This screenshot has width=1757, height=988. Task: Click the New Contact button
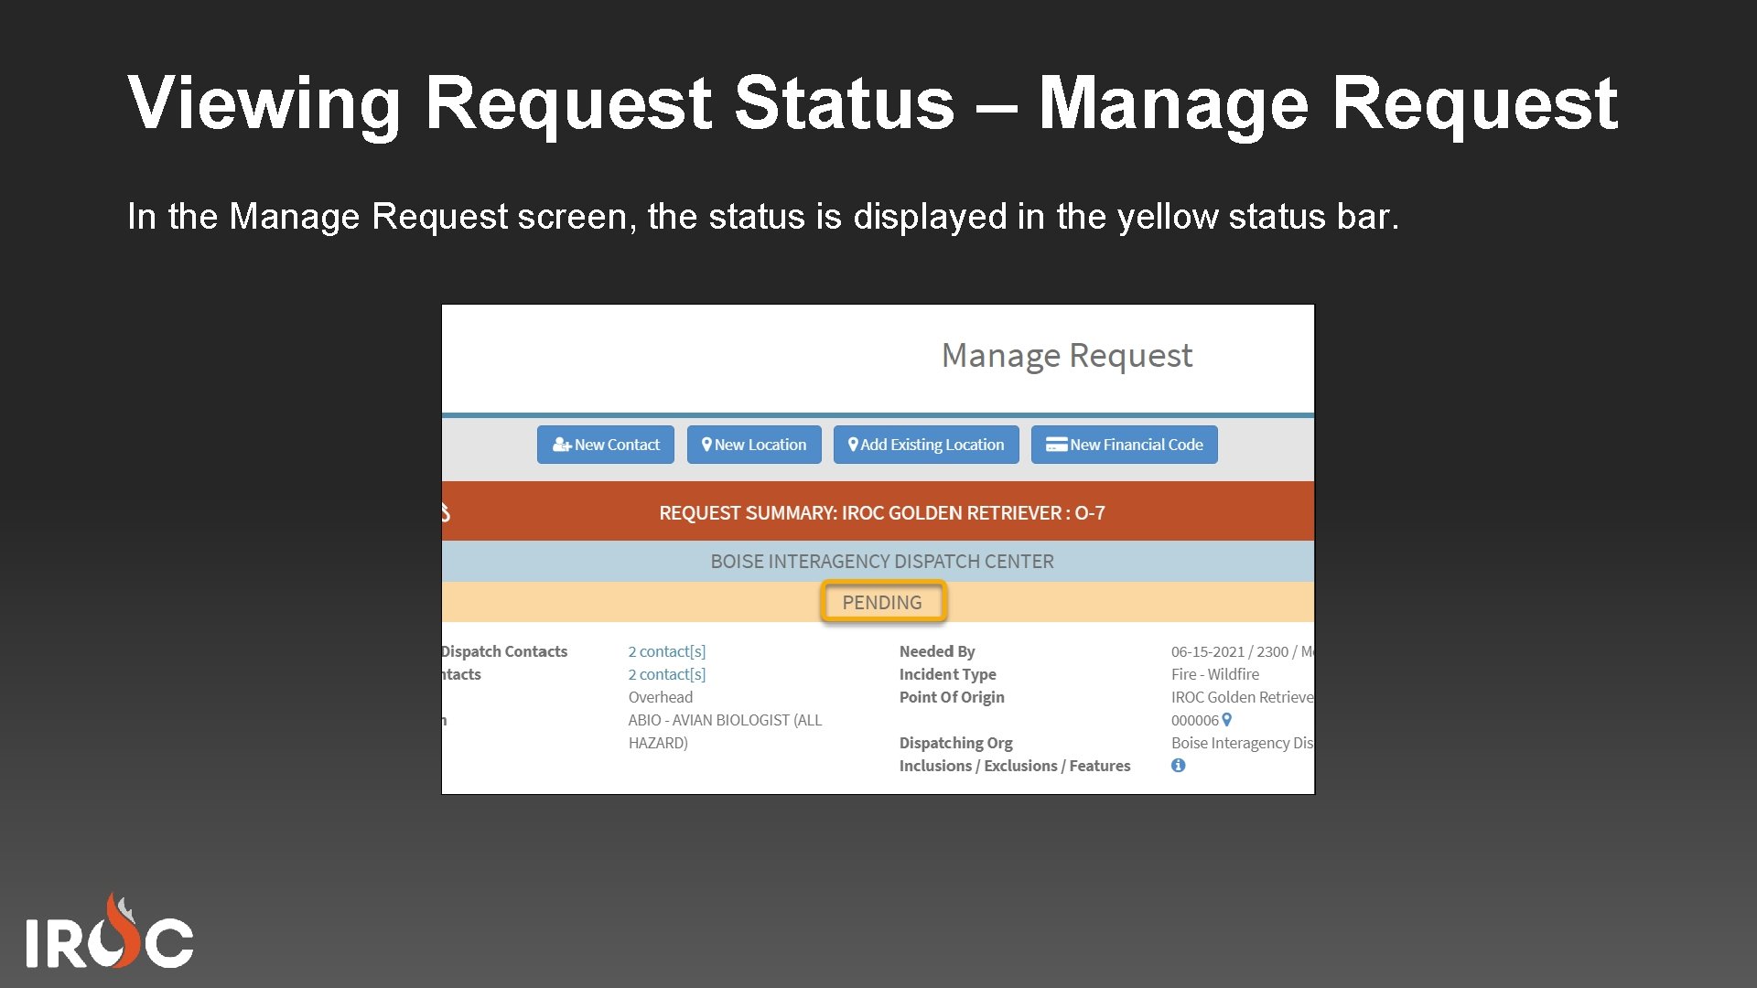click(x=605, y=445)
